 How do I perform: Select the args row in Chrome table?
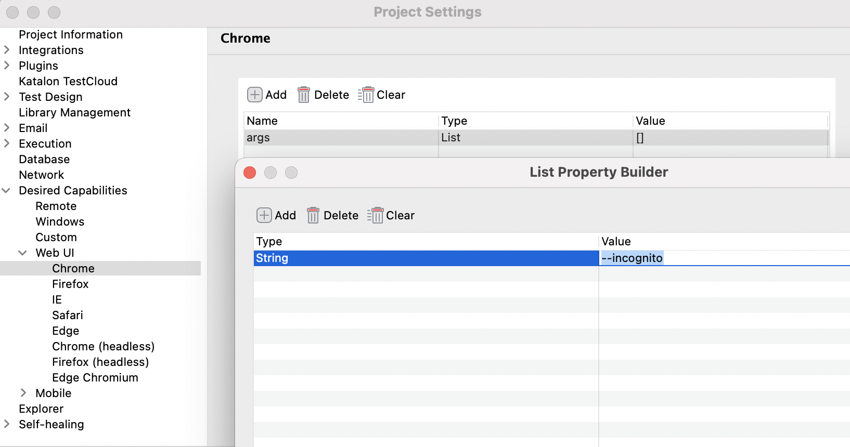click(x=341, y=138)
